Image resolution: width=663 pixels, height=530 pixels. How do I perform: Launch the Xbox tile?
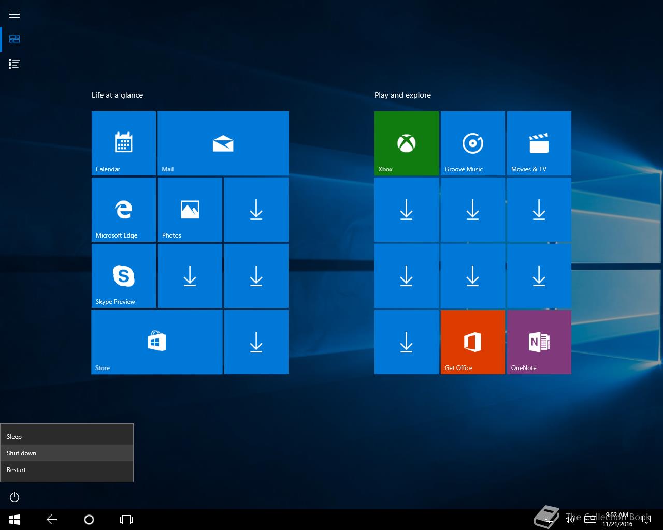click(x=407, y=143)
